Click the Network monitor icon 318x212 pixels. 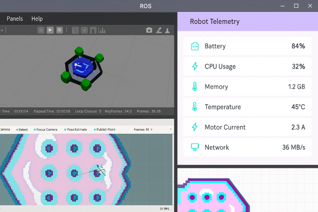pos(195,147)
